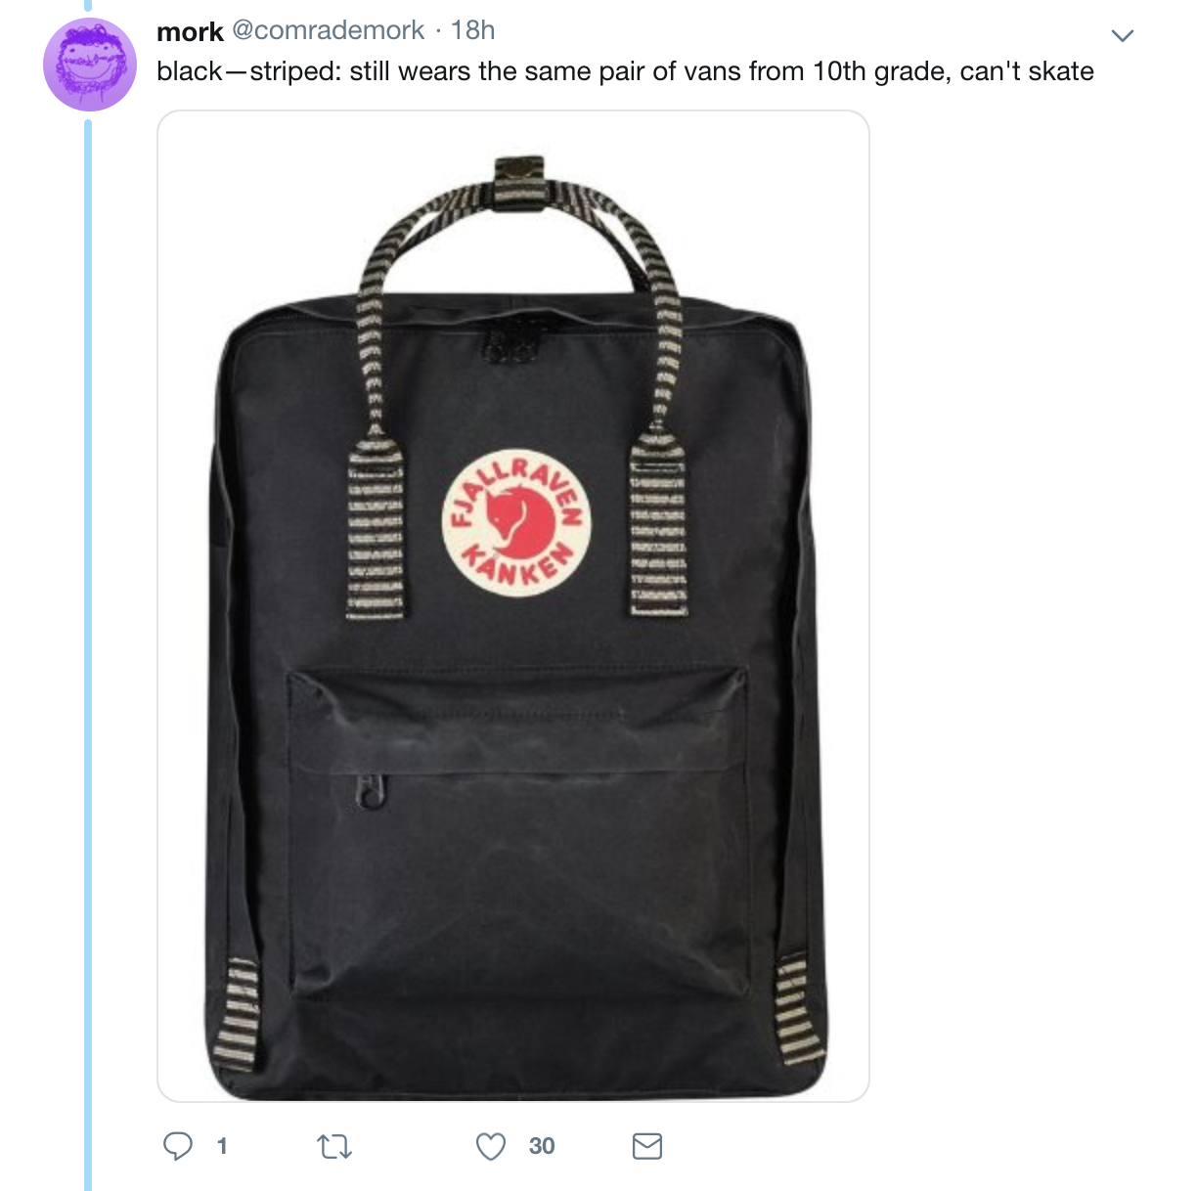Screen dimensions: 1197x1191
Task: Click the blue thread connector line
Action: pyautogui.click(x=87, y=653)
